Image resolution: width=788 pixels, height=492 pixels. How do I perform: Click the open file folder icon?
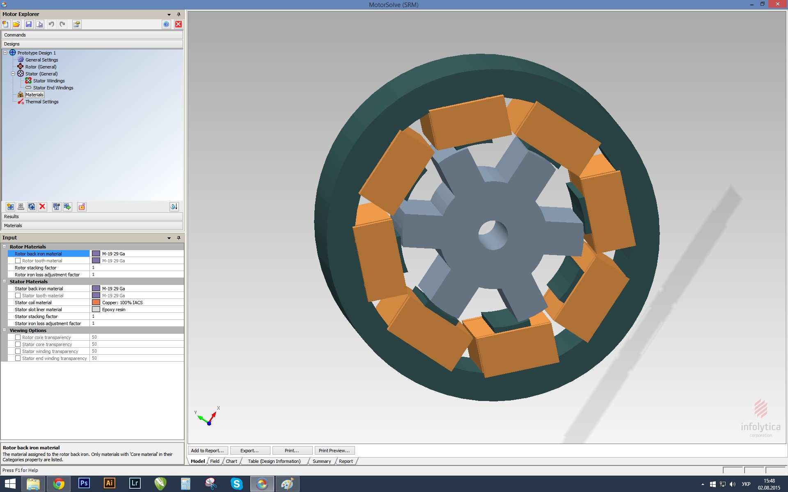[x=16, y=25]
